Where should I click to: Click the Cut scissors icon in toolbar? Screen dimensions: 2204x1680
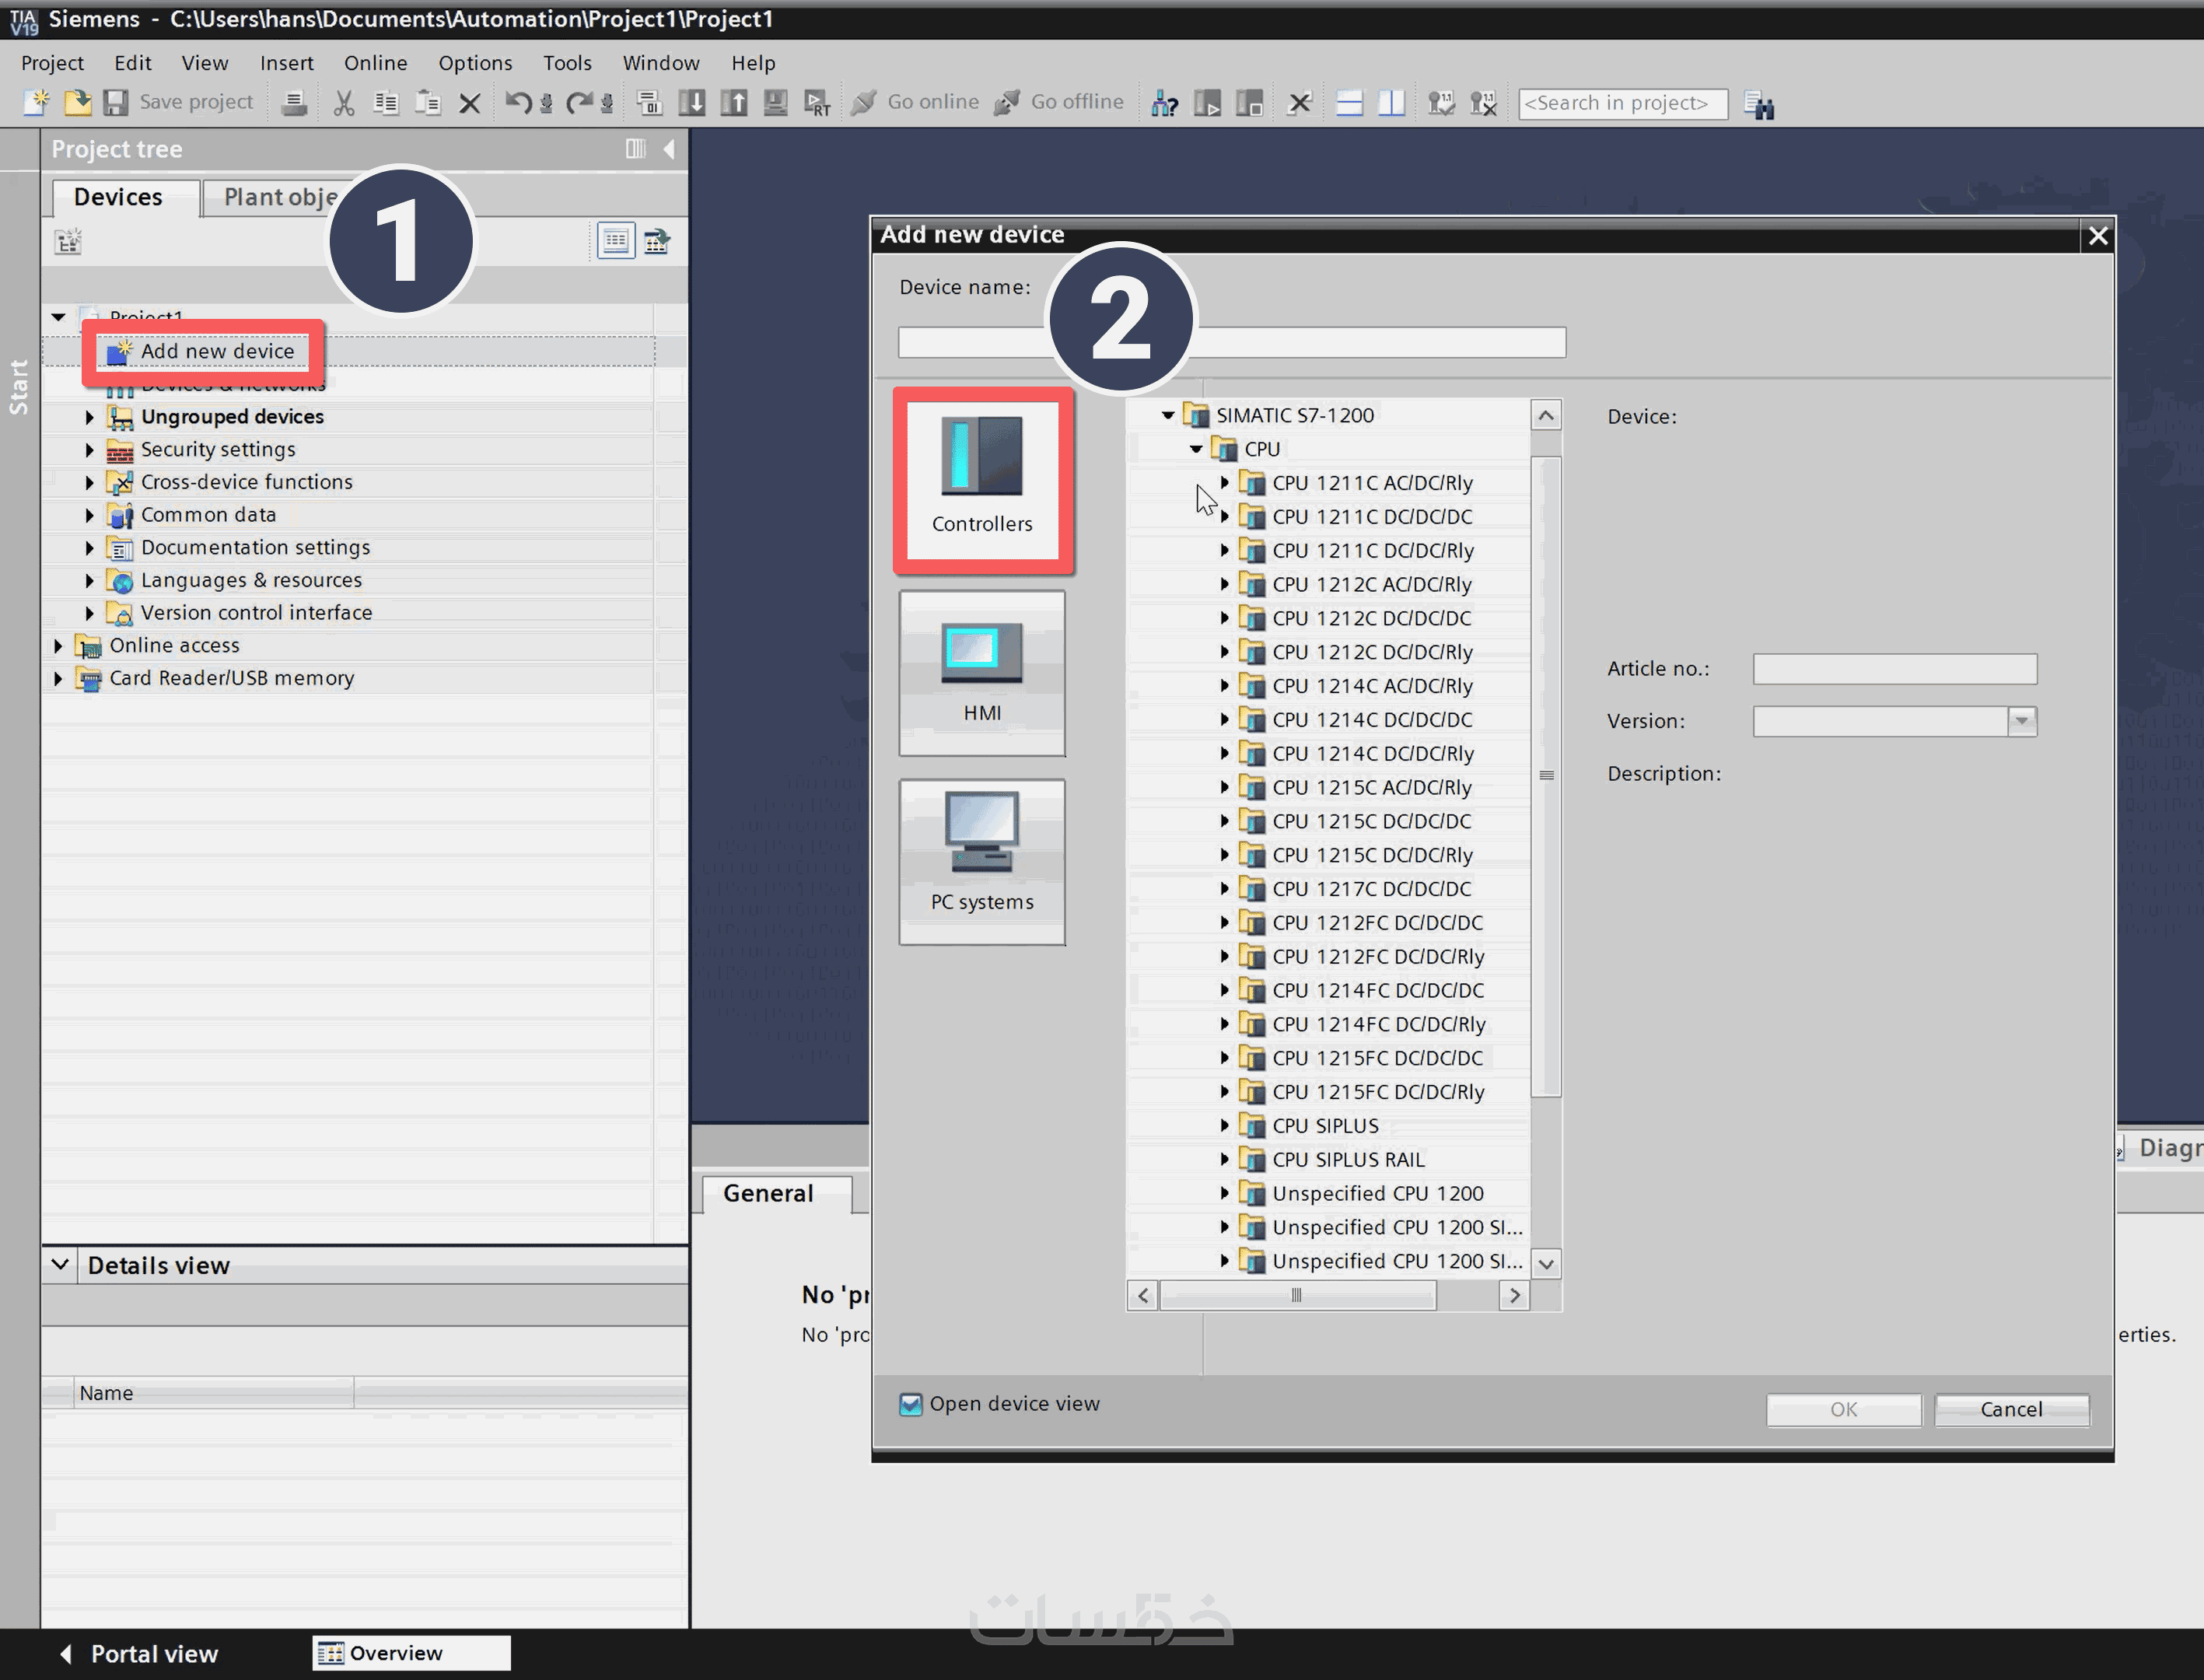(x=343, y=102)
